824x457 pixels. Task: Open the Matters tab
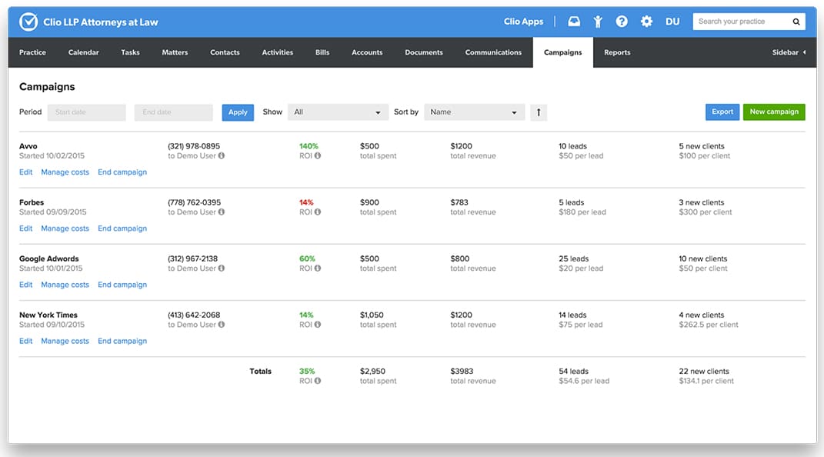(x=175, y=52)
